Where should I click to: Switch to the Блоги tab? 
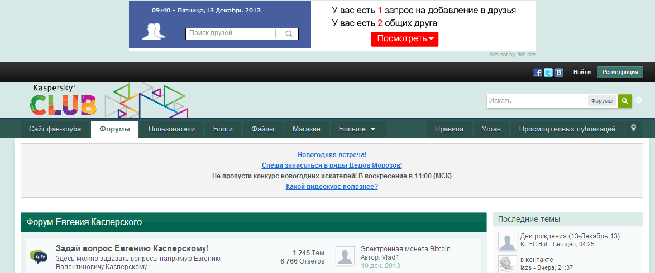[x=223, y=129]
